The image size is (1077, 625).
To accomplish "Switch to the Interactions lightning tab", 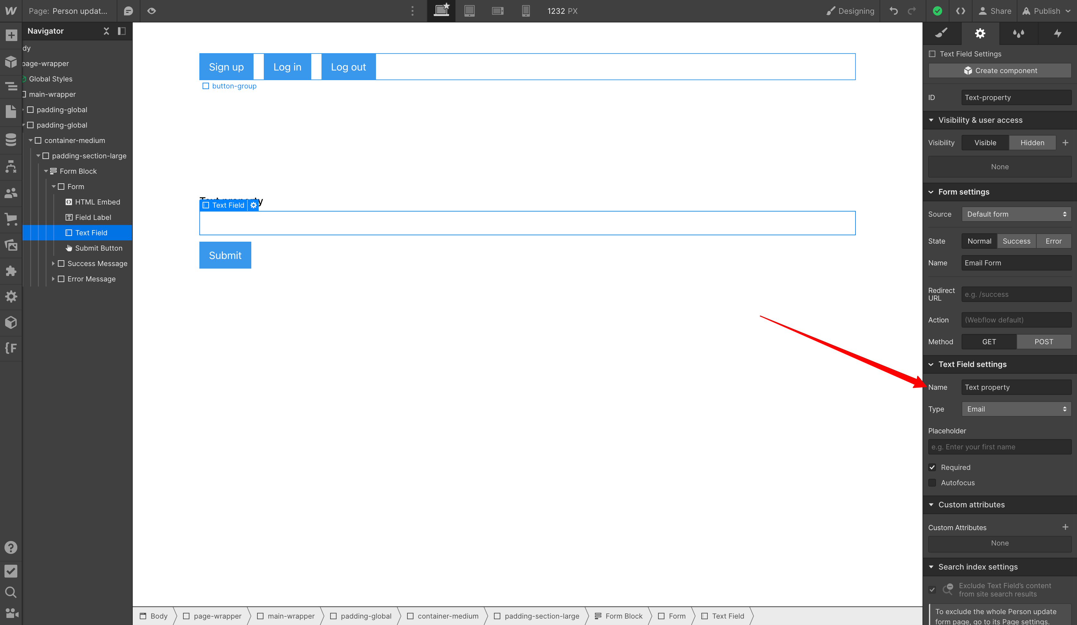I will tap(1057, 33).
